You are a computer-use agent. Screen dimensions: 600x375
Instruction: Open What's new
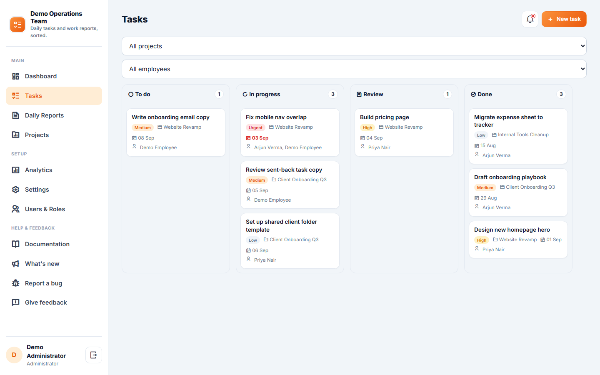point(54,264)
